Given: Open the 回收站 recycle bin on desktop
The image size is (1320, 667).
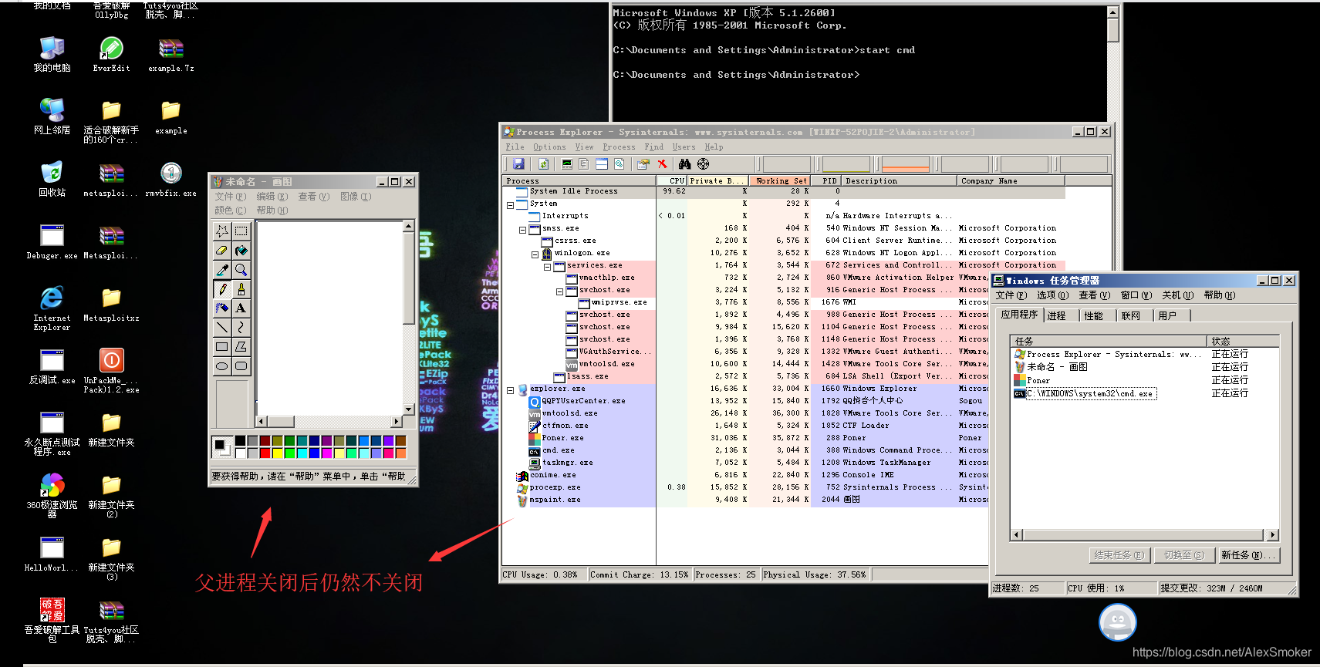Looking at the screenshot, I should (x=52, y=179).
